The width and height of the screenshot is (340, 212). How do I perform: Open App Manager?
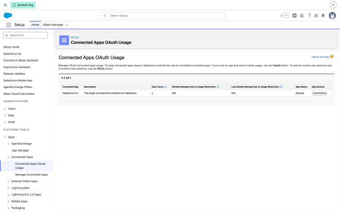(x=20, y=151)
